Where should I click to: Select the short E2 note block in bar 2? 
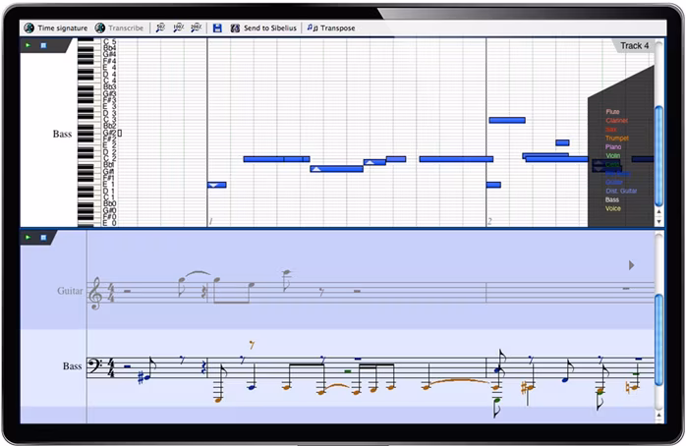[562, 142]
